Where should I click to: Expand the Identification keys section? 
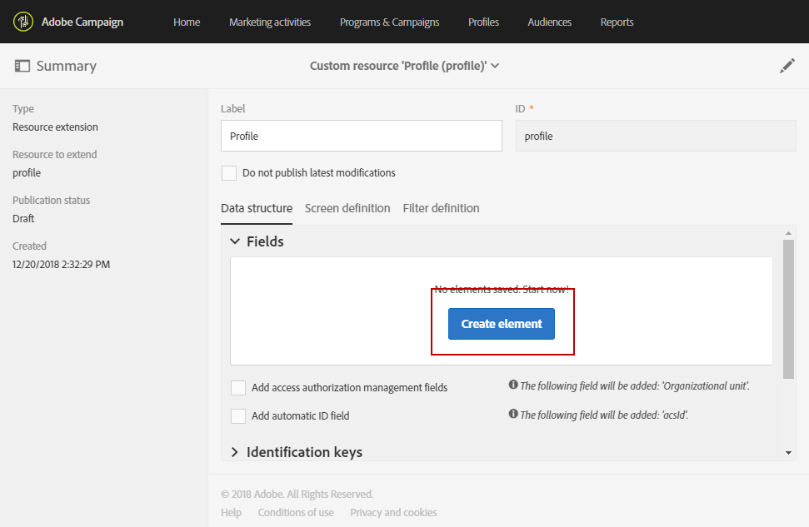[x=235, y=452]
